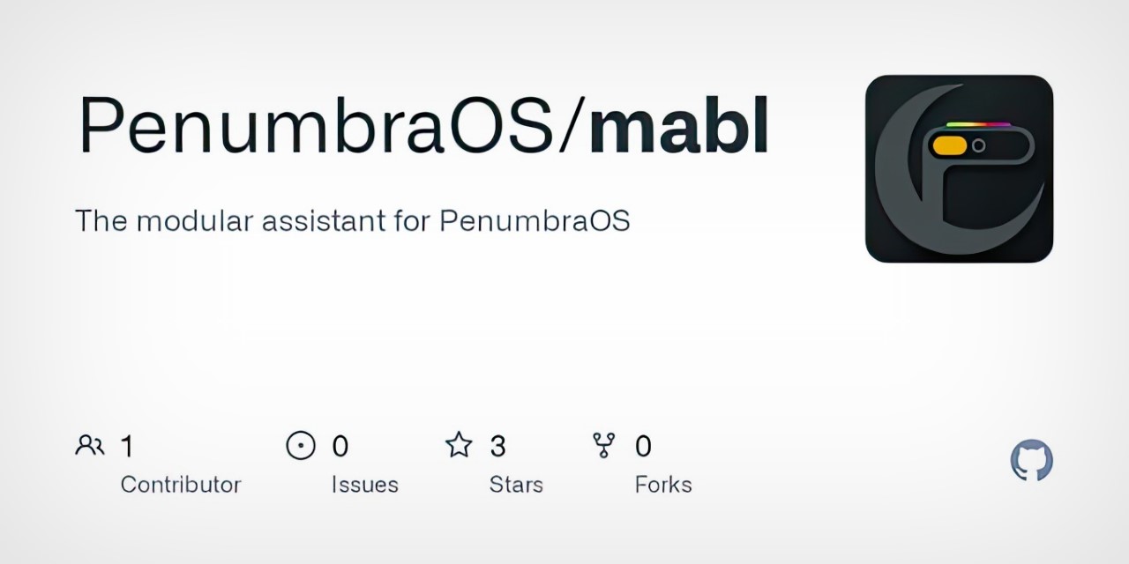Click the Stars label
Image resolution: width=1129 pixels, height=564 pixels.
(516, 485)
